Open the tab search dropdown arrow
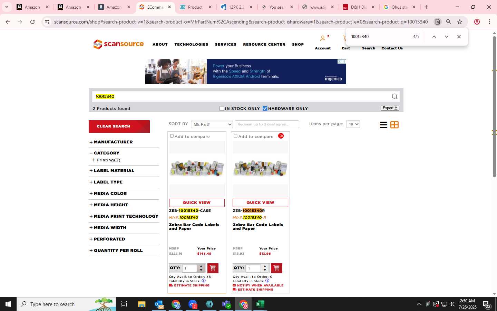Viewport: 497px width, 311px height. [x=7, y=7]
